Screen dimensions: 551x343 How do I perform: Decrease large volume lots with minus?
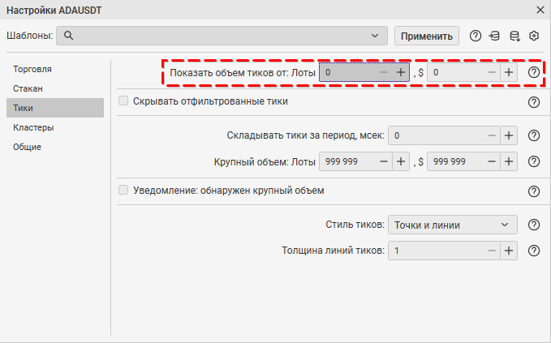(x=384, y=161)
